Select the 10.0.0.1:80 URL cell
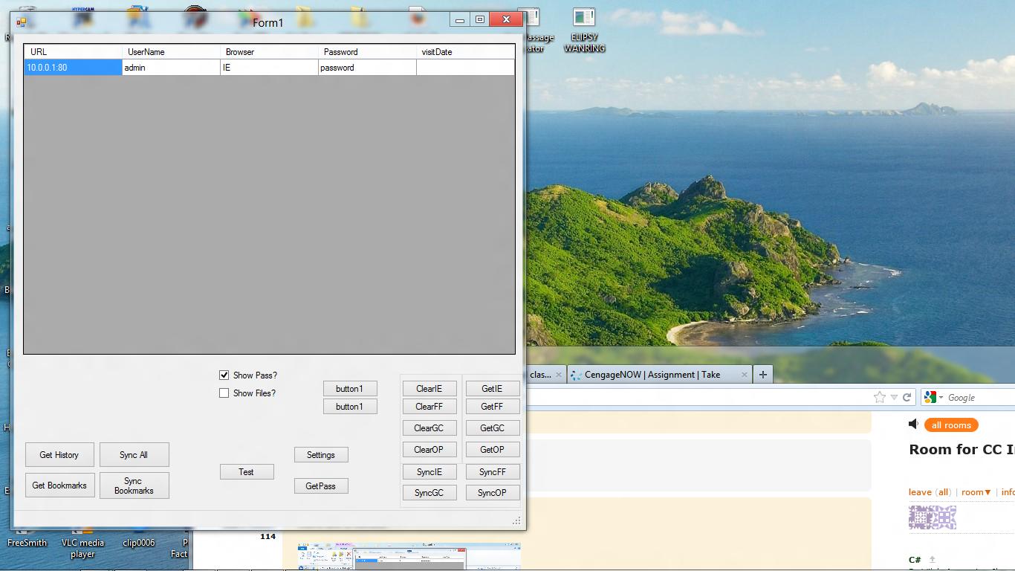Image resolution: width=1015 pixels, height=571 pixels. (73, 68)
